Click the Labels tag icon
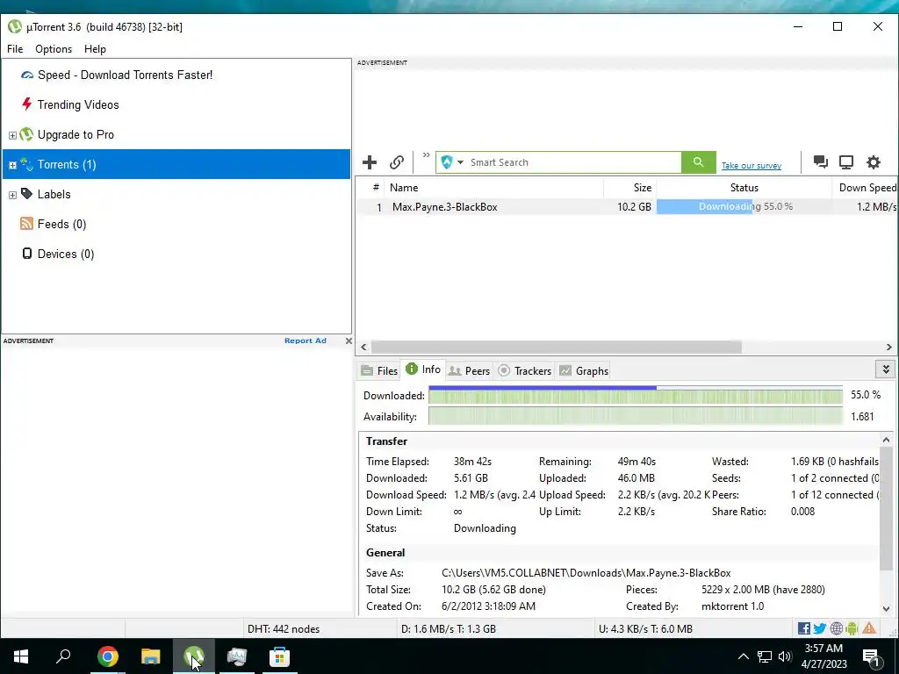The height and width of the screenshot is (674, 899). pos(26,194)
